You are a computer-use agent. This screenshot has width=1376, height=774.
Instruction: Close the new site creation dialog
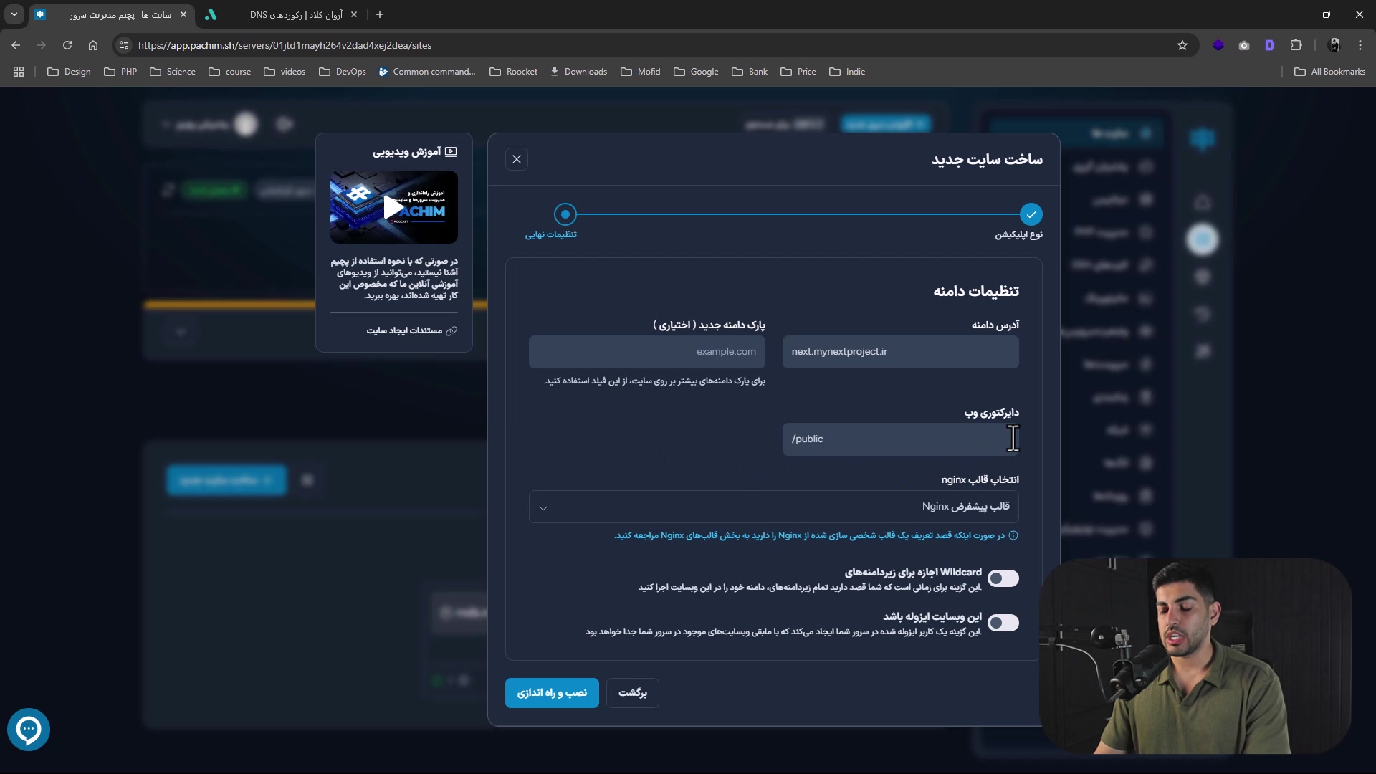click(516, 159)
